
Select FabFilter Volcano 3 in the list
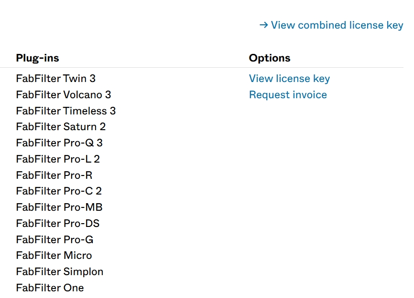pyautogui.click(x=63, y=95)
